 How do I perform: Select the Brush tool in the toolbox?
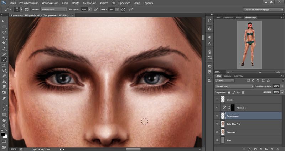(x=4, y=60)
